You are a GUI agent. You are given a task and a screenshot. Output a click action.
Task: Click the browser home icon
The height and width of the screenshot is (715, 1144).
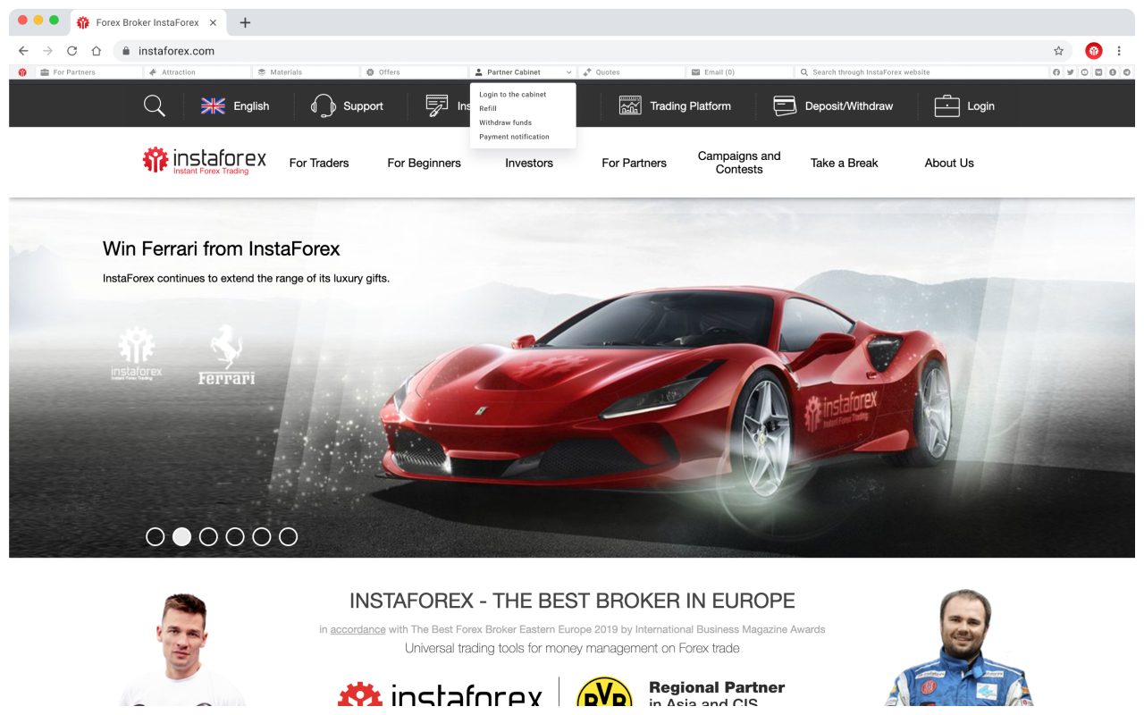pyautogui.click(x=97, y=51)
